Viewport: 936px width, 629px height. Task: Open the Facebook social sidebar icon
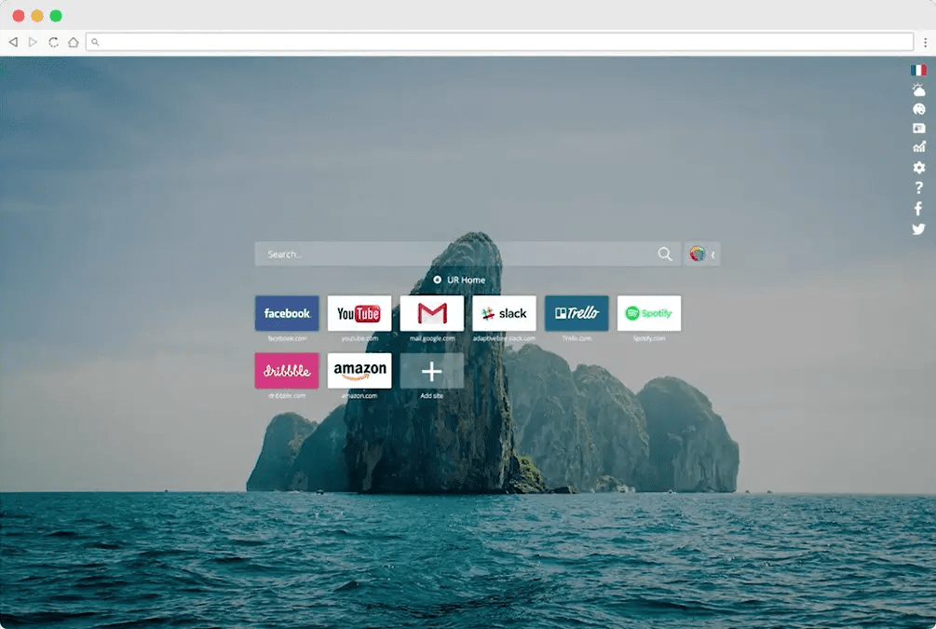(919, 208)
